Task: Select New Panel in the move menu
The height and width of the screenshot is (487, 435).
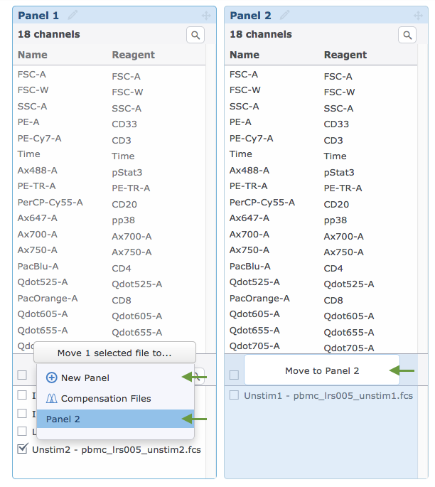Action: point(85,378)
